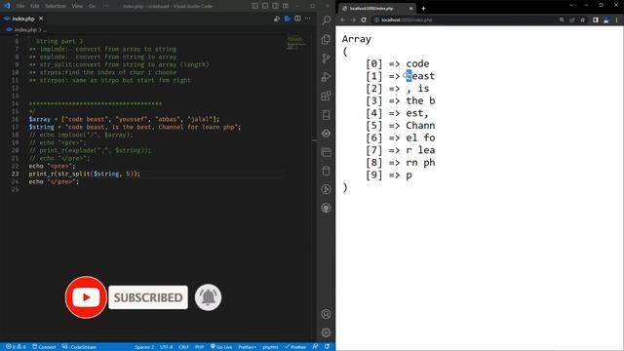The height and width of the screenshot is (351, 624).
Task: Open editor More Actions ellipsis
Action: click(x=308, y=19)
